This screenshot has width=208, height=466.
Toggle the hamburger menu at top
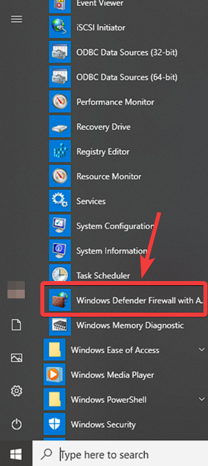17,20
